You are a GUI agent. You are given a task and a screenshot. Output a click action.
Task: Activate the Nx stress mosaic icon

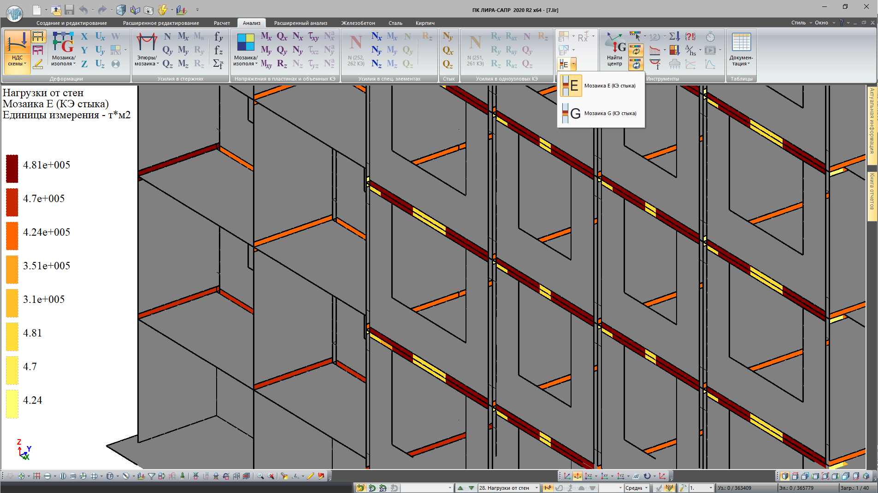[297, 36]
